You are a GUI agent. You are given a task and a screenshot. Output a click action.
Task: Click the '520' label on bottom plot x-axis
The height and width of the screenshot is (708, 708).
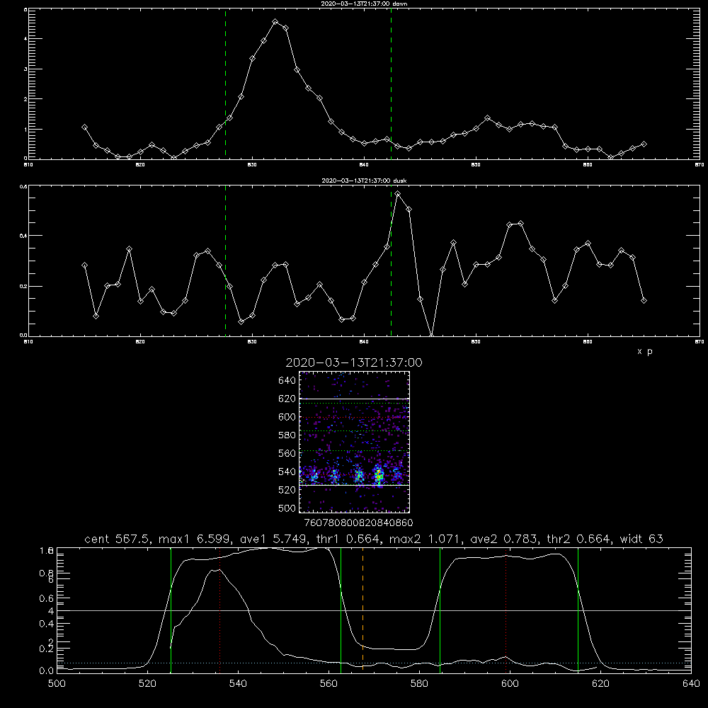pos(147,684)
